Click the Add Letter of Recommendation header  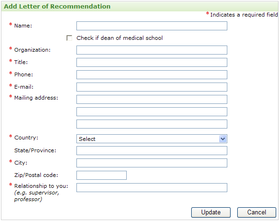57,7
